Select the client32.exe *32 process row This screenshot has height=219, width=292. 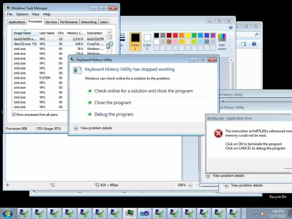pos(59,44)
